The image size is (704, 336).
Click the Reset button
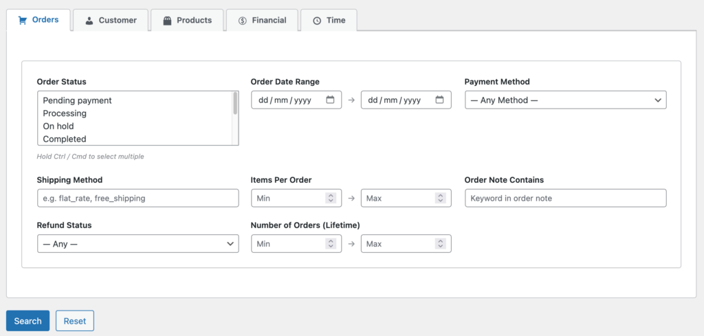click(74, 321)
